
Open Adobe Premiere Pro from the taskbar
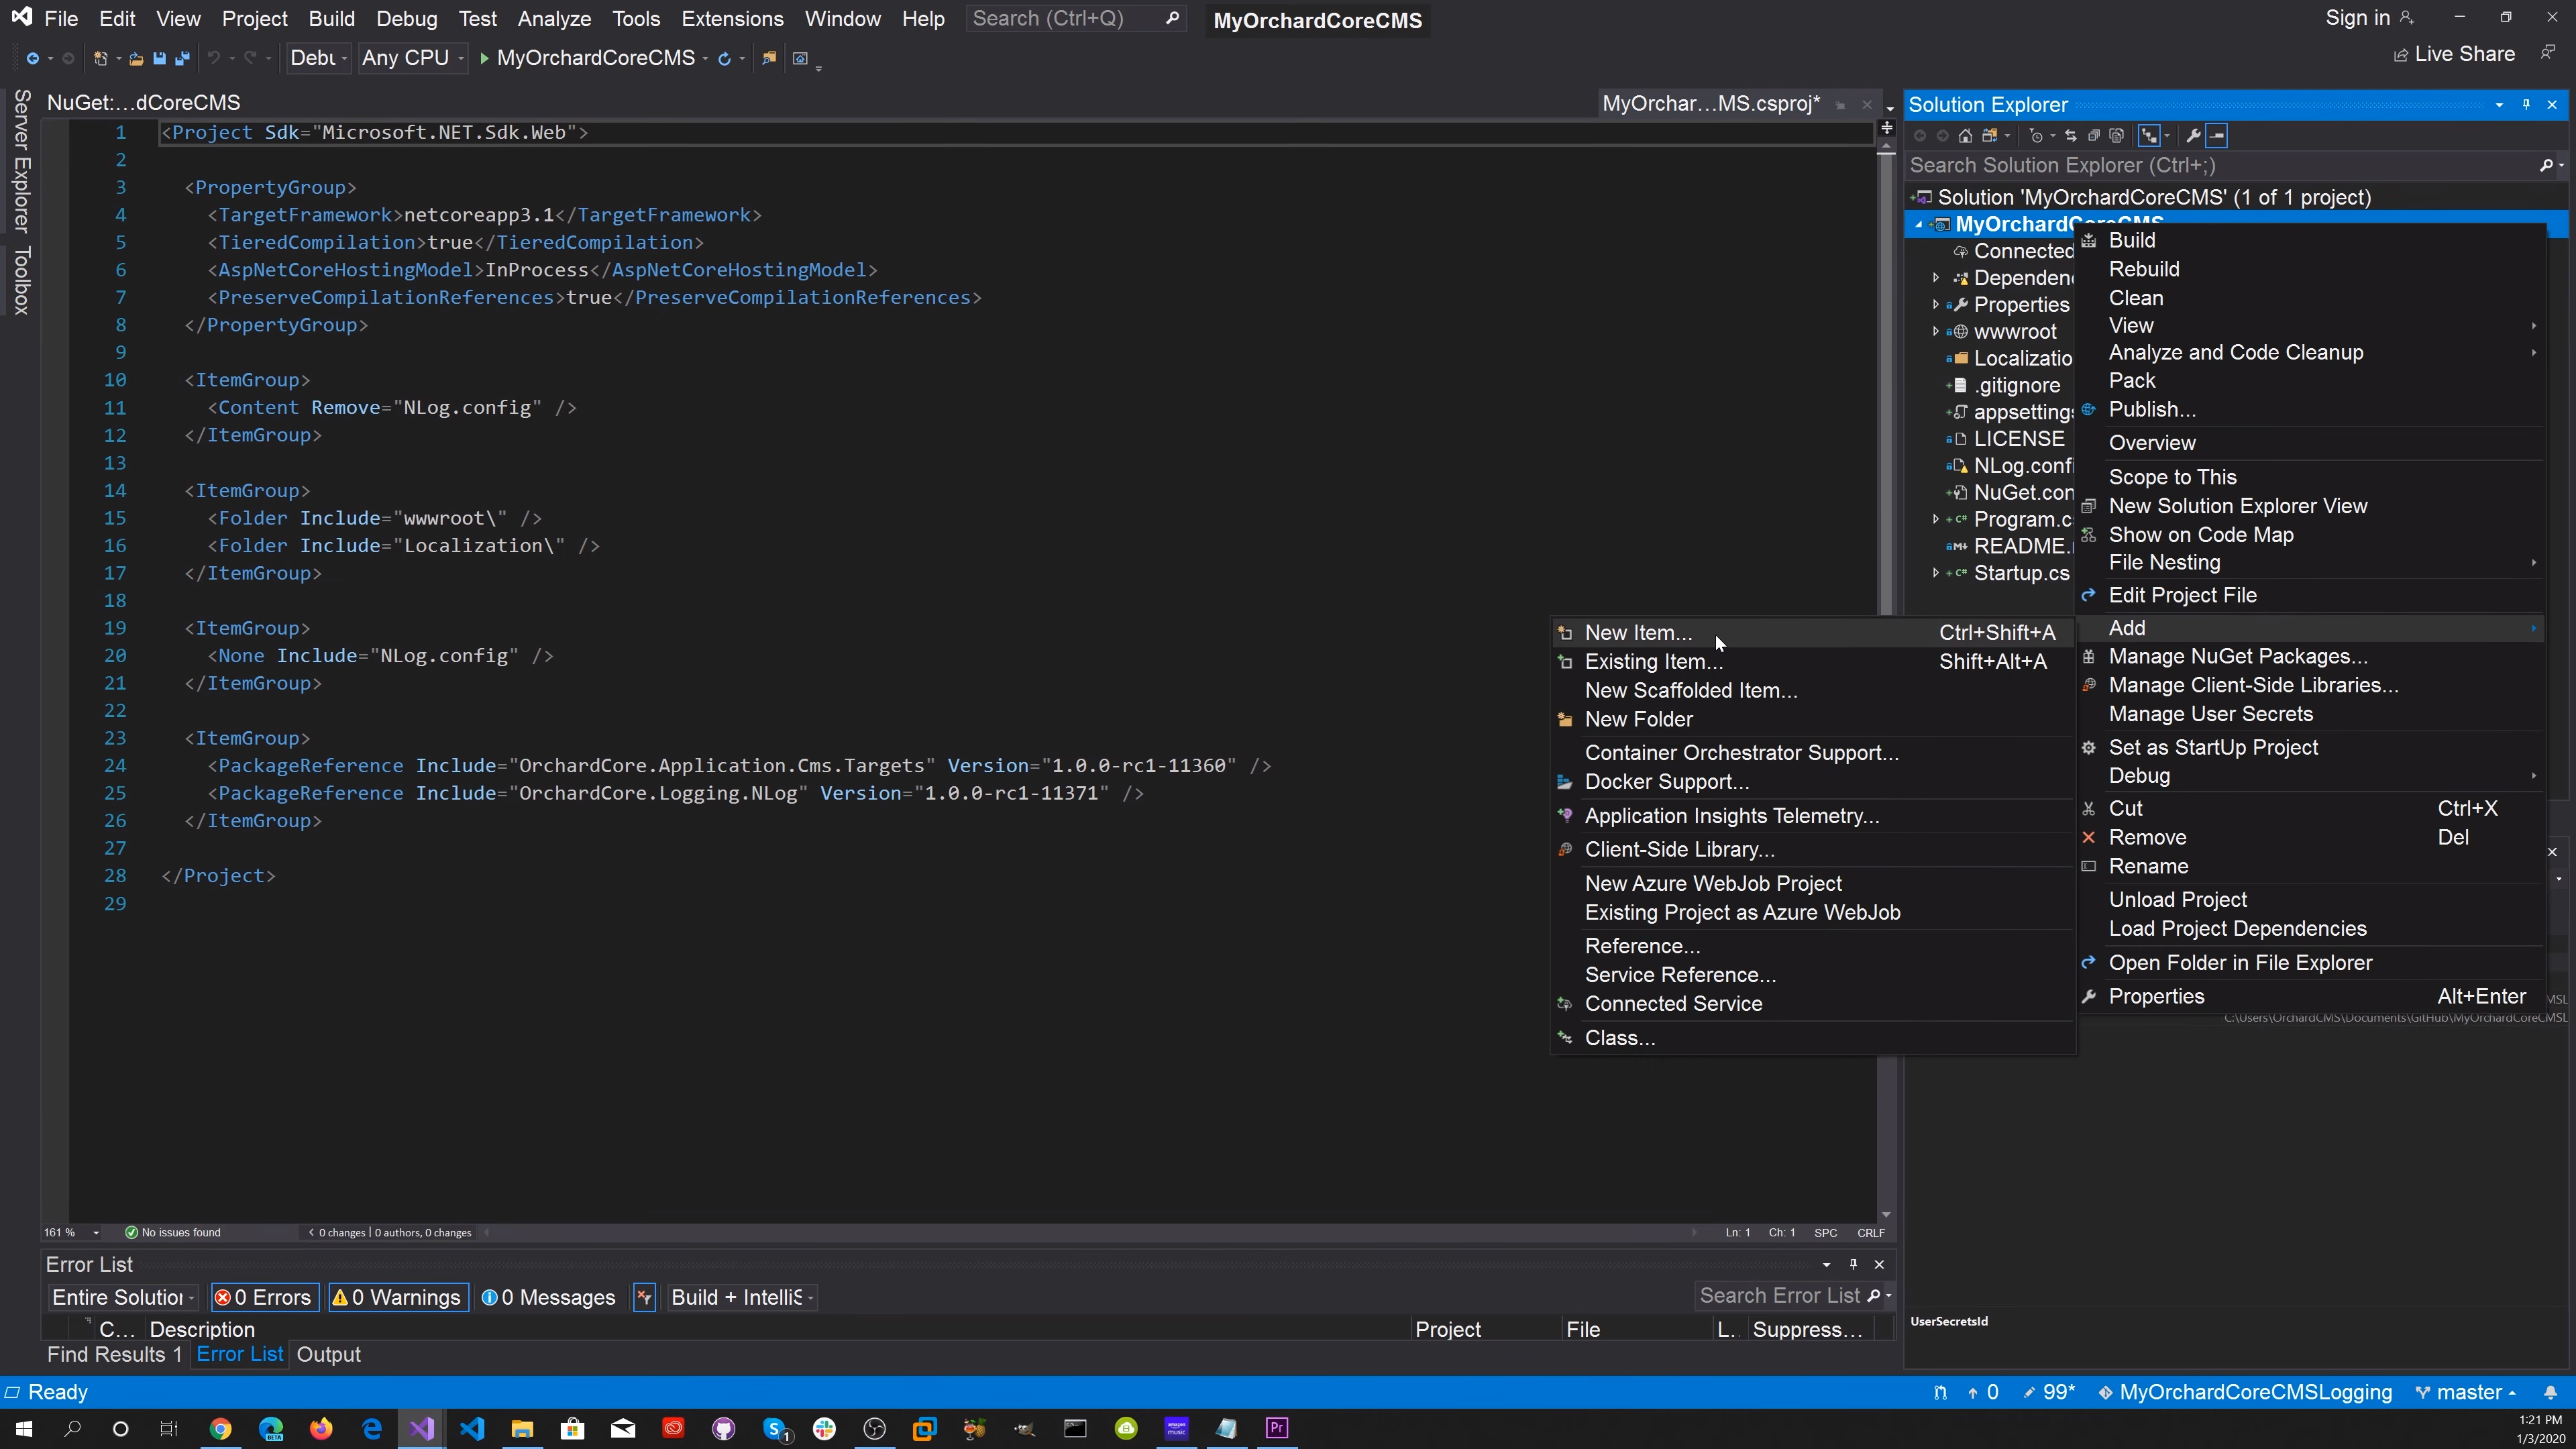coord(1277,1428)
